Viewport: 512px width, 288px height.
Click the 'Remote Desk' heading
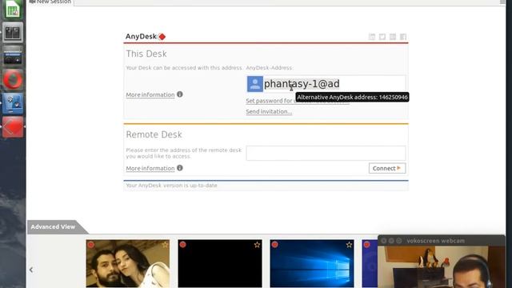(x=154, y=134)
